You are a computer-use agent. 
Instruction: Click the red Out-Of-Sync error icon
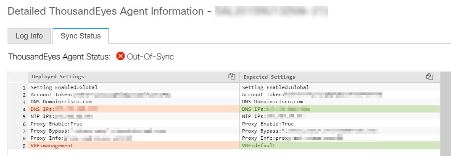(x=121, y=56)
